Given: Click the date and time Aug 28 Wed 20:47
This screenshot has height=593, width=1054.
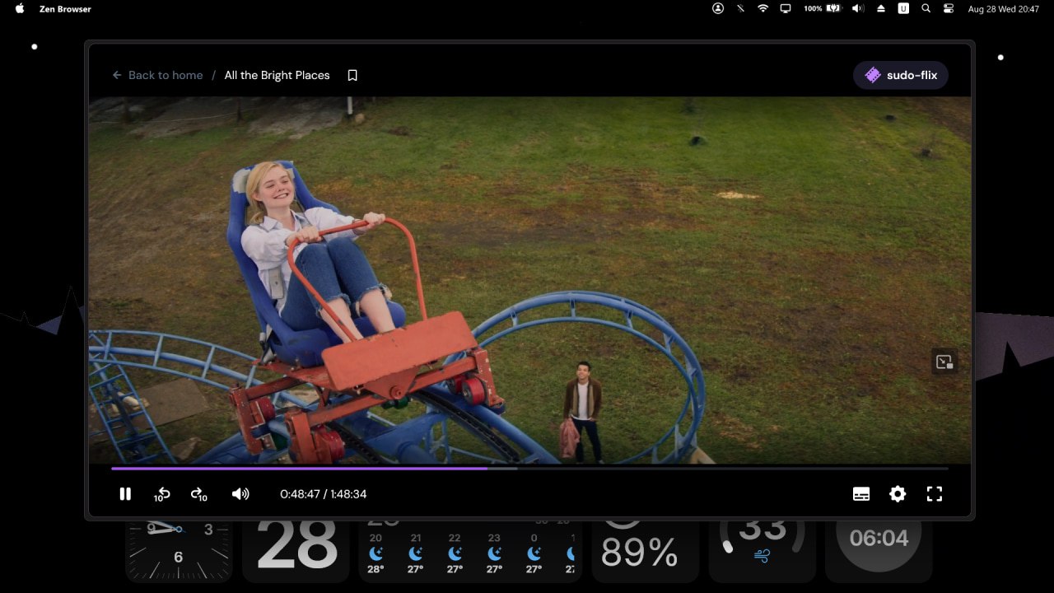Looking at the screenshot, I should [1003, 9].
